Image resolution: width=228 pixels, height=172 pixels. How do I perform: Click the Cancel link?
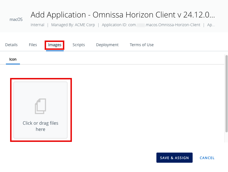tap(207, 158)
